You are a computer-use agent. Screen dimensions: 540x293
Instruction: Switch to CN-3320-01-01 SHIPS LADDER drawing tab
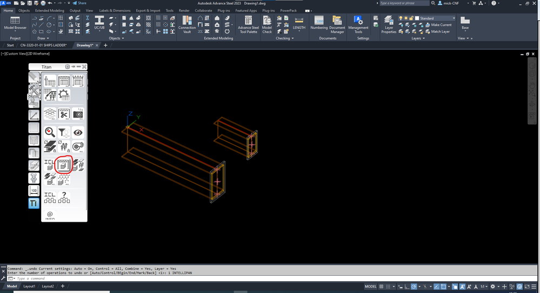(x=43, y=45)
